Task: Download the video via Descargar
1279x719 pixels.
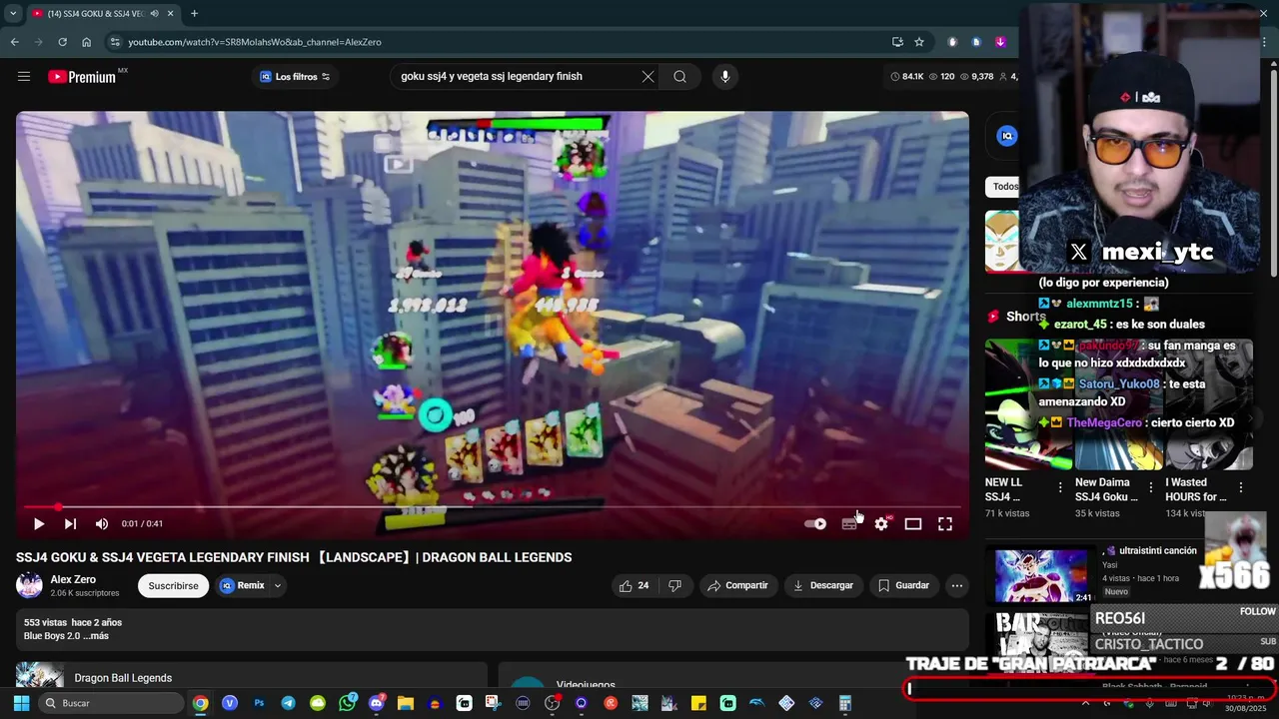Action: (x=822, y=585)
